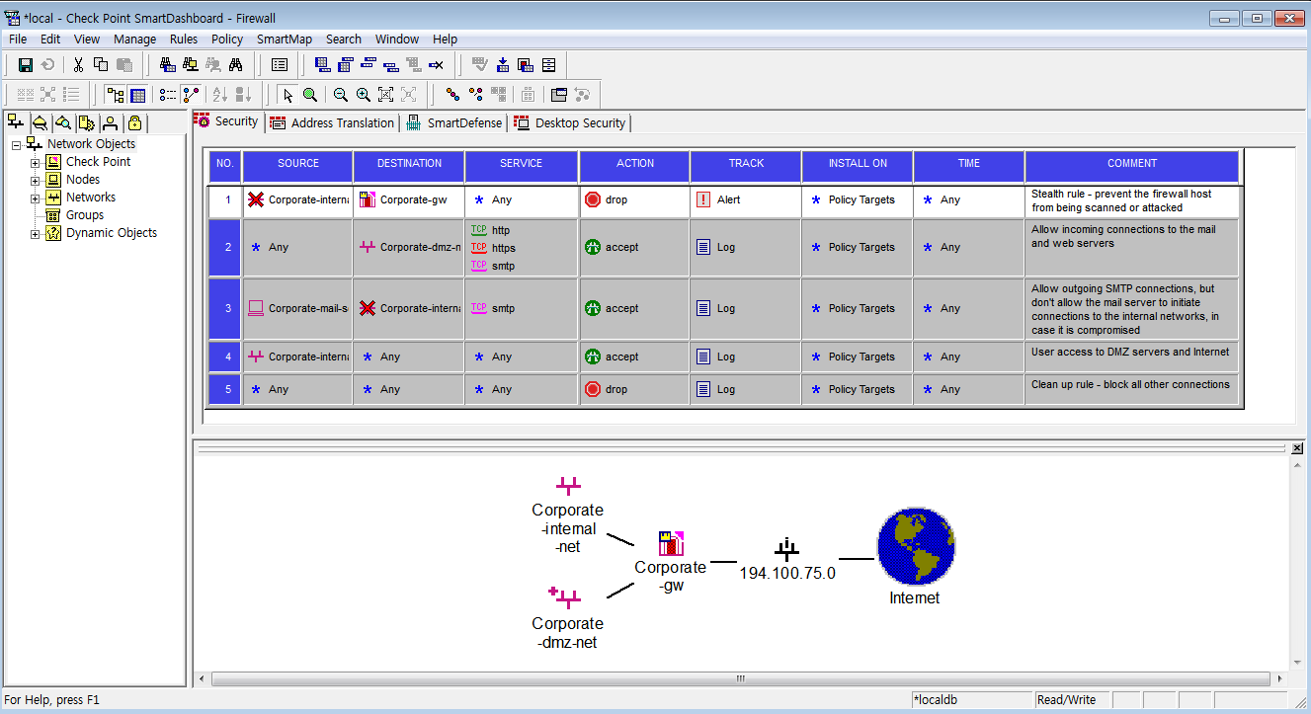Toggle the SmartMap connections view button
Image resolution: width=1311 pixels, height=714 pixels.
(x=192, y=95)
